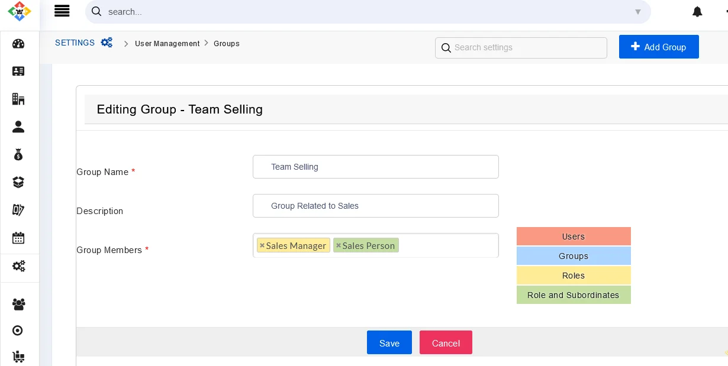Click the contact card icon in sidebar
This screenshot has height=366, width=728.
coord(18,71)
